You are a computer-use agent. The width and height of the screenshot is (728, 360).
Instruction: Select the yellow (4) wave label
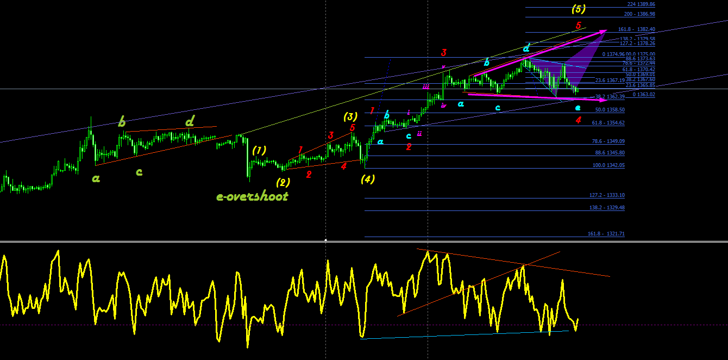point(368,178)
